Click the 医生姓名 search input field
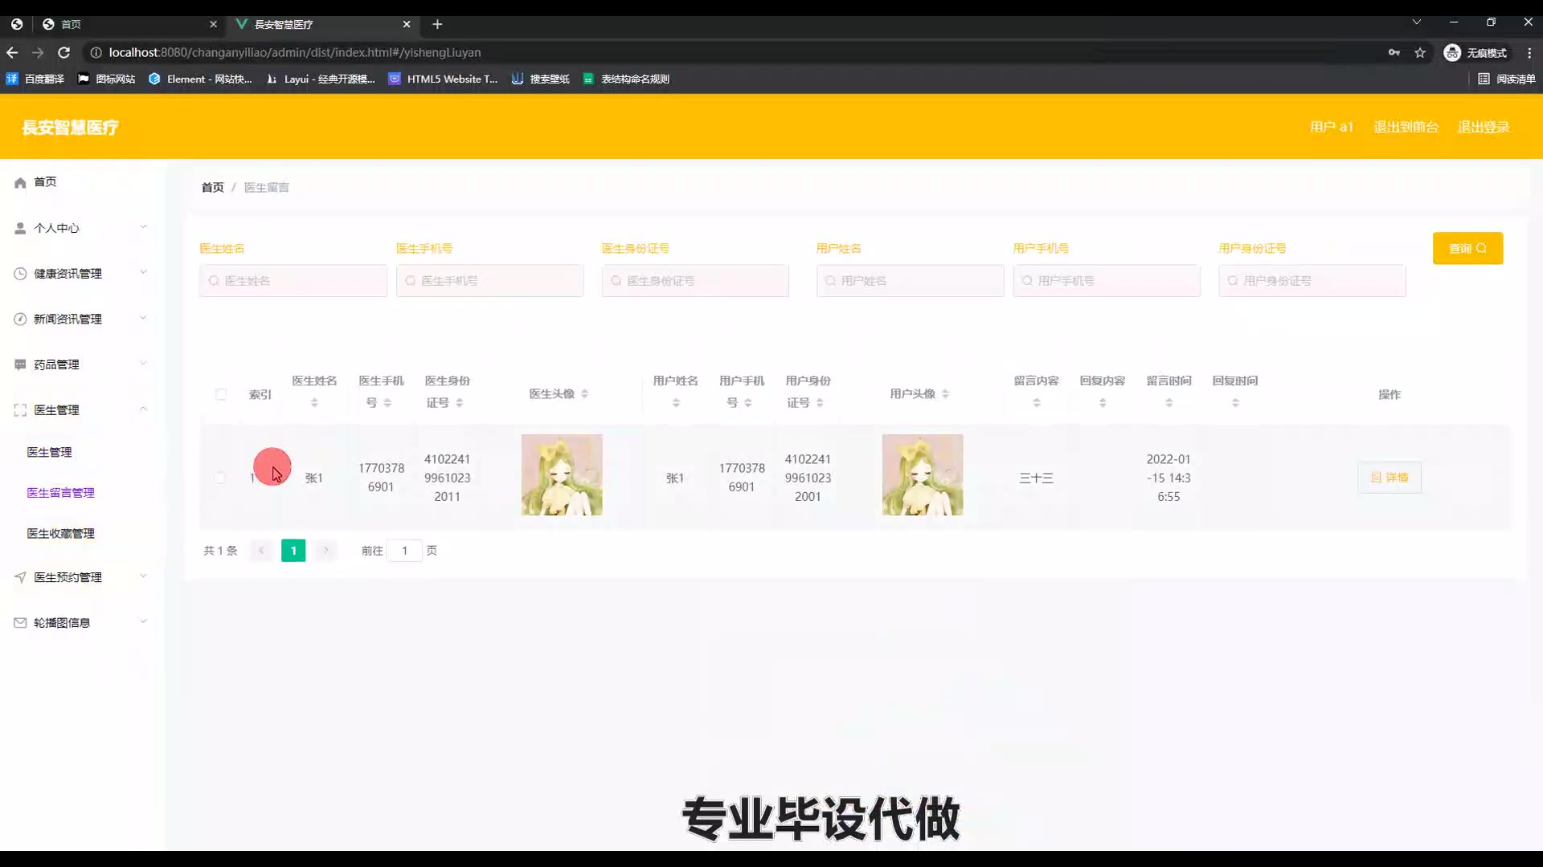This screenshot has height=867, width=1543. click(x=293, y=281)
